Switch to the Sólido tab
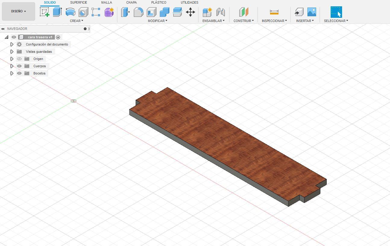Viewport: 390px width, 246px height. coord(50,2)
